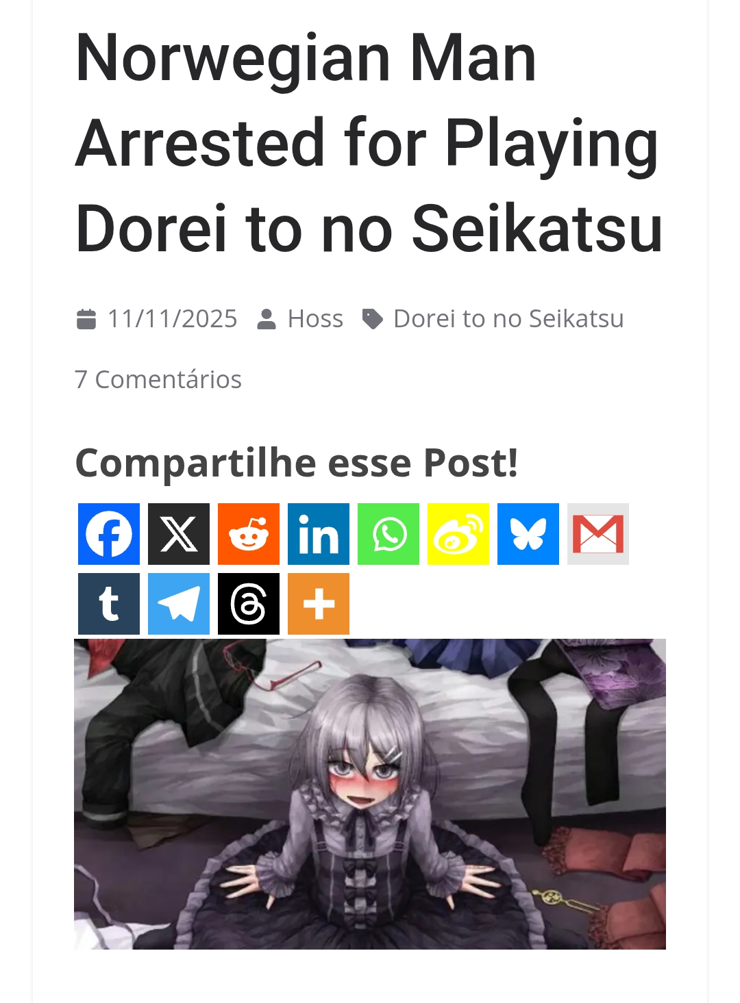
Task: Share the post via WhatsApp
Action: pos(388,534)
